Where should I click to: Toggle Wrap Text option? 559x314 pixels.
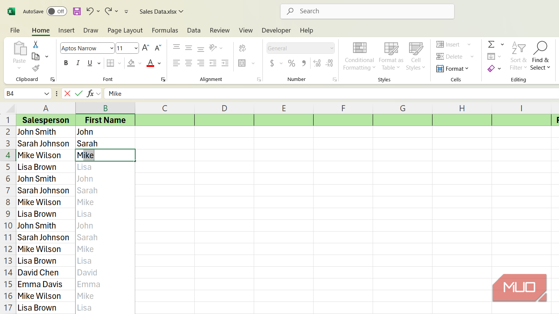(x=242, y=48)
